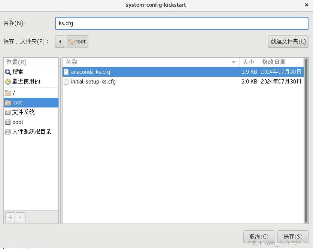Click the 文件系统 drive icon
The width and height of the screenshot is (313, 249).
coord(8,112)
